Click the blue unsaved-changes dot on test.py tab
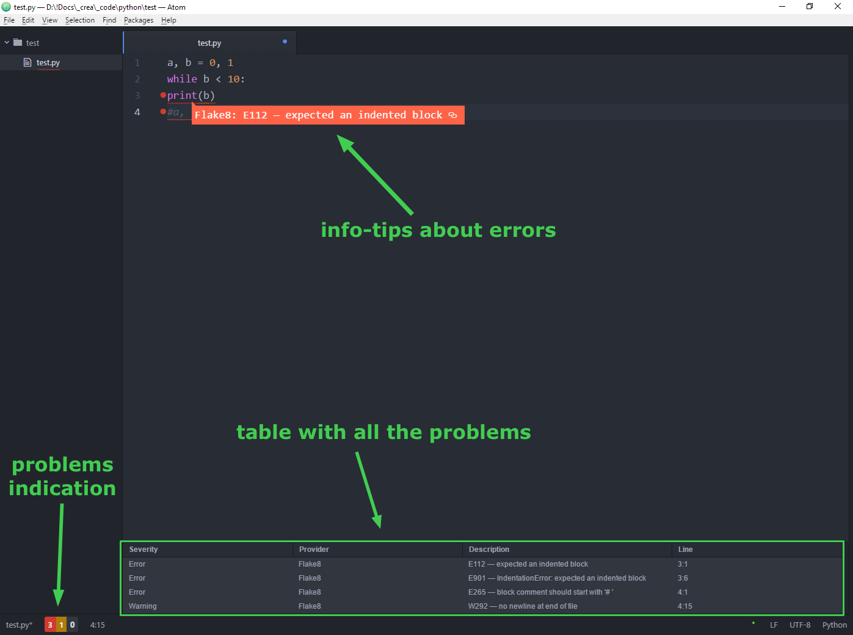 (x=285, y=41)
